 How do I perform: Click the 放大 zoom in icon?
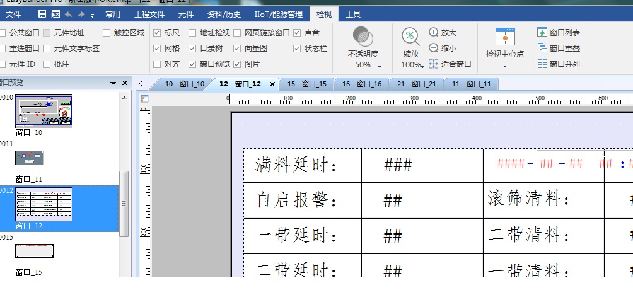pos(434,32)
